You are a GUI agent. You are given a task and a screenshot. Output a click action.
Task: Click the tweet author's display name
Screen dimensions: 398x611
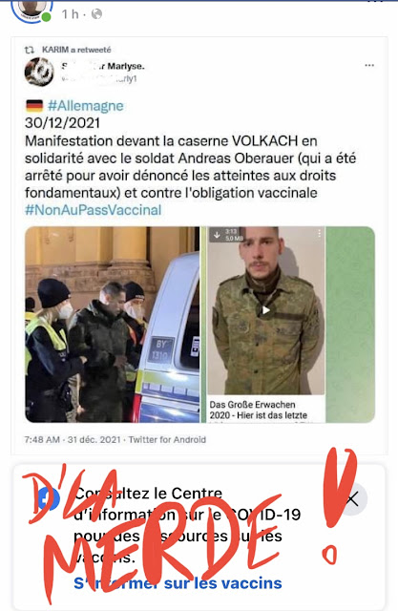103,66
